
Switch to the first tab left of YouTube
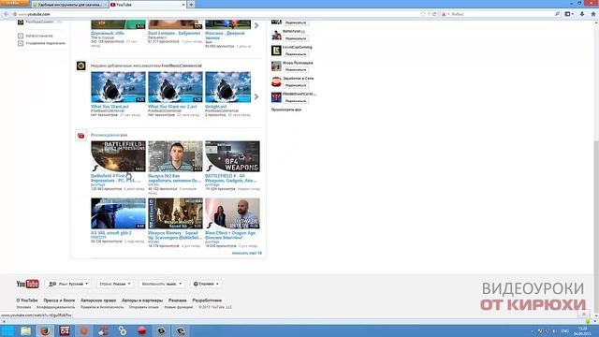(69, 5)
